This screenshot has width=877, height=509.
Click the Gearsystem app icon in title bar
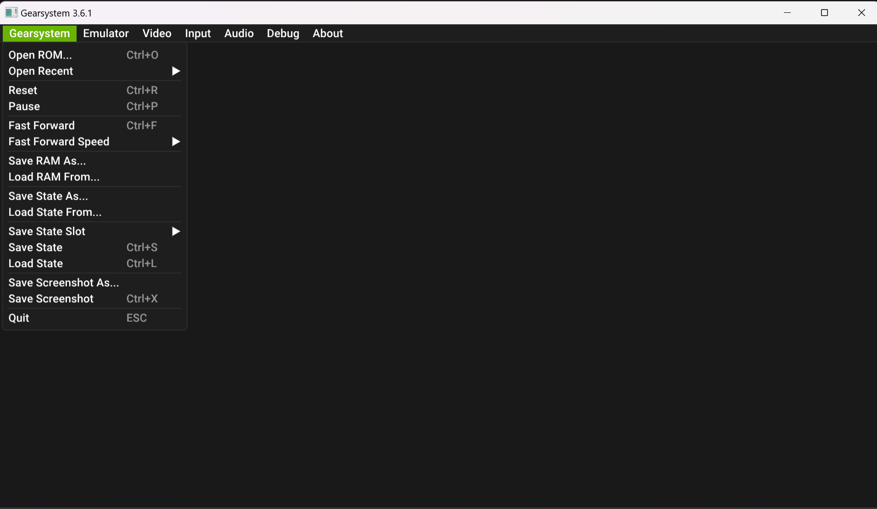pyautogui.click(x=11, y=13)
